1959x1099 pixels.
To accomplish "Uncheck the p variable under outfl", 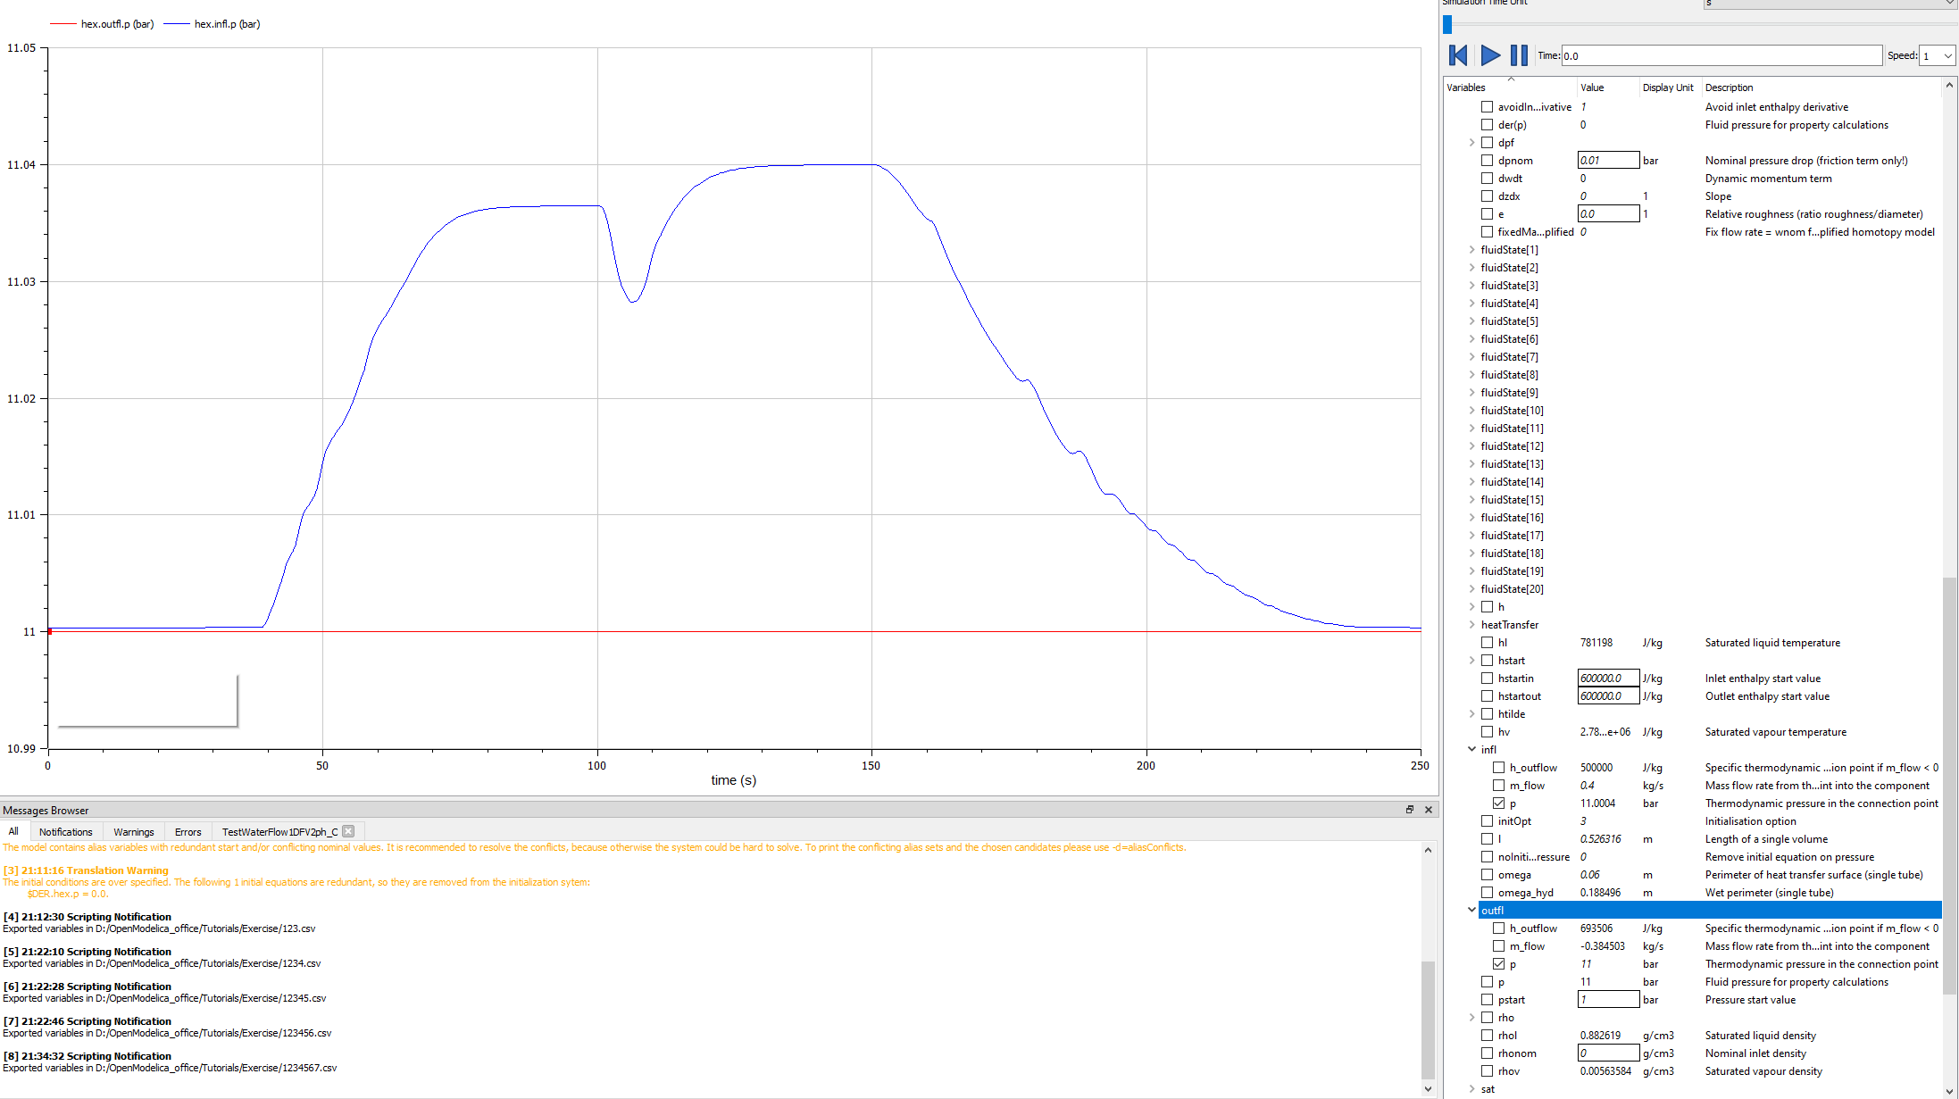I will 1498,963.
